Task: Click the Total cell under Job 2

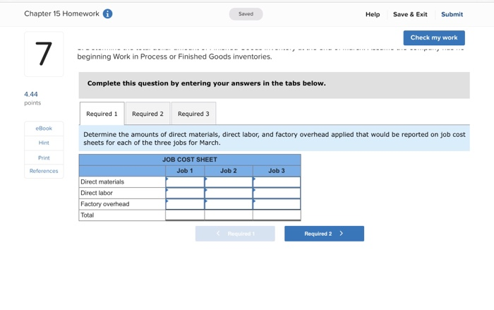Action: tap(229, 215)
